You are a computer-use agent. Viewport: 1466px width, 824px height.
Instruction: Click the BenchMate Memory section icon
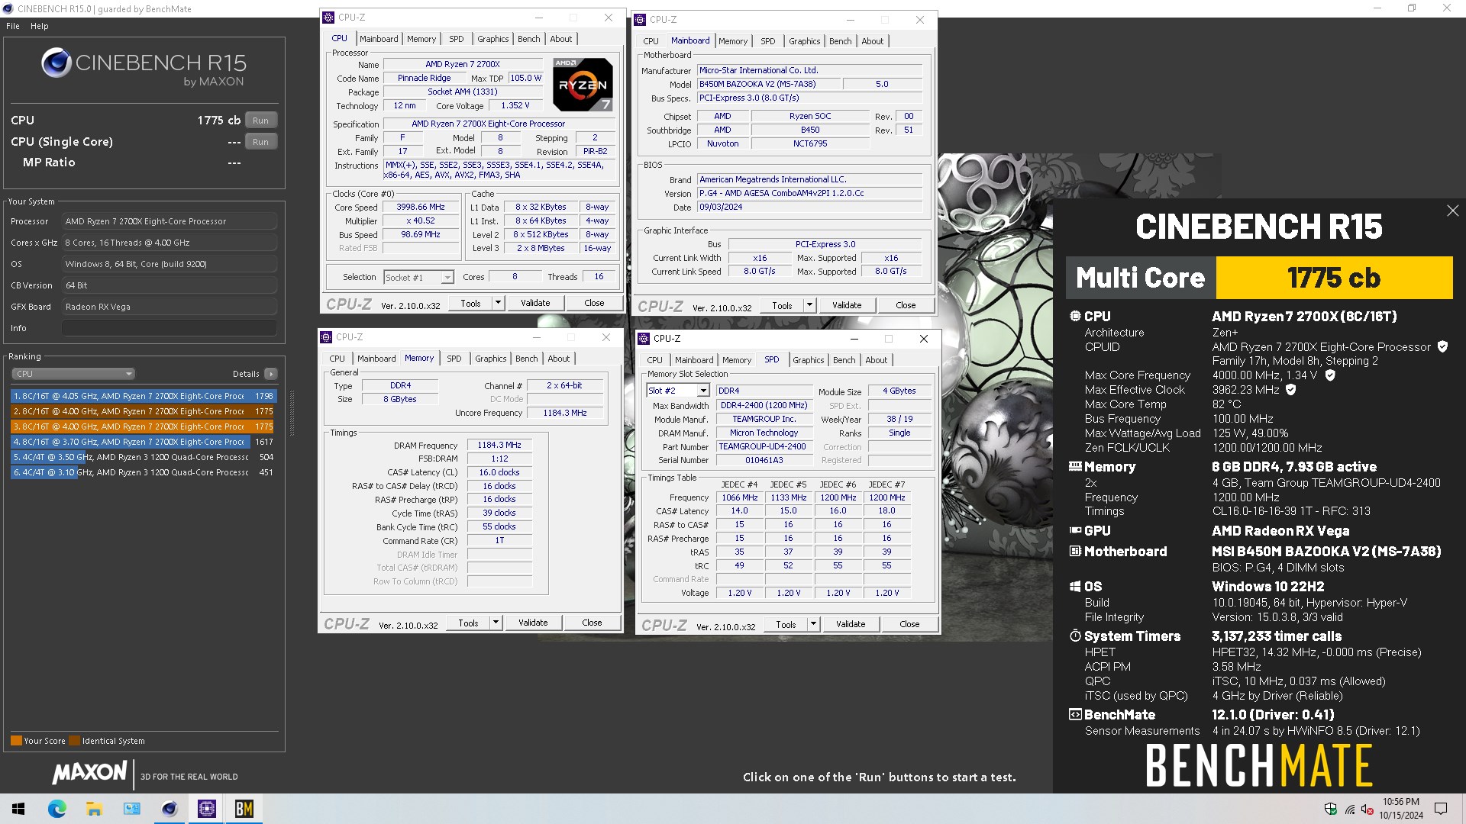1075,466
